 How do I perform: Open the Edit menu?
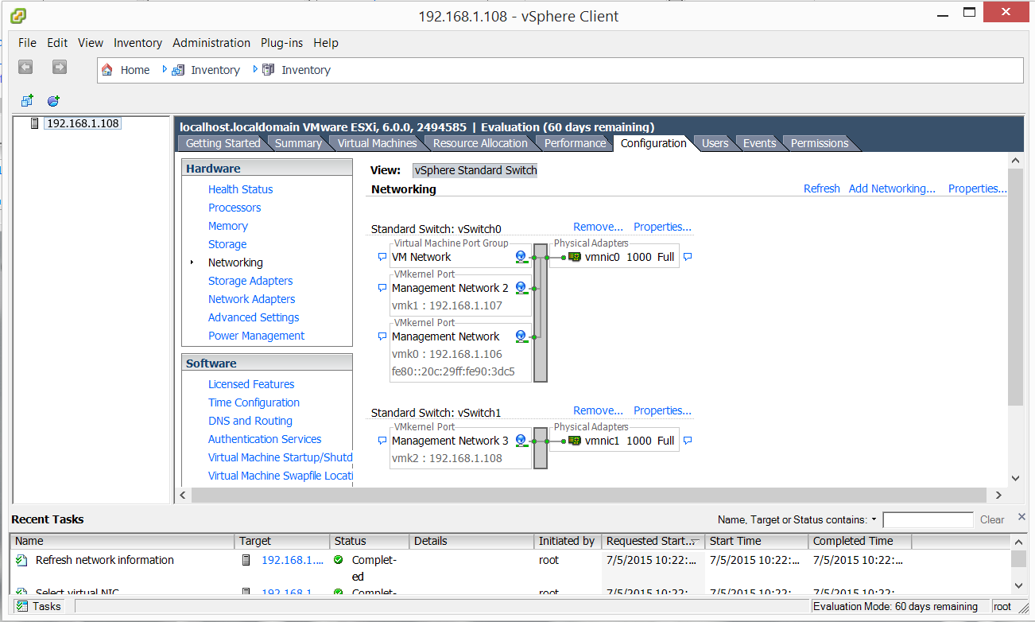(x=57, y=43)
